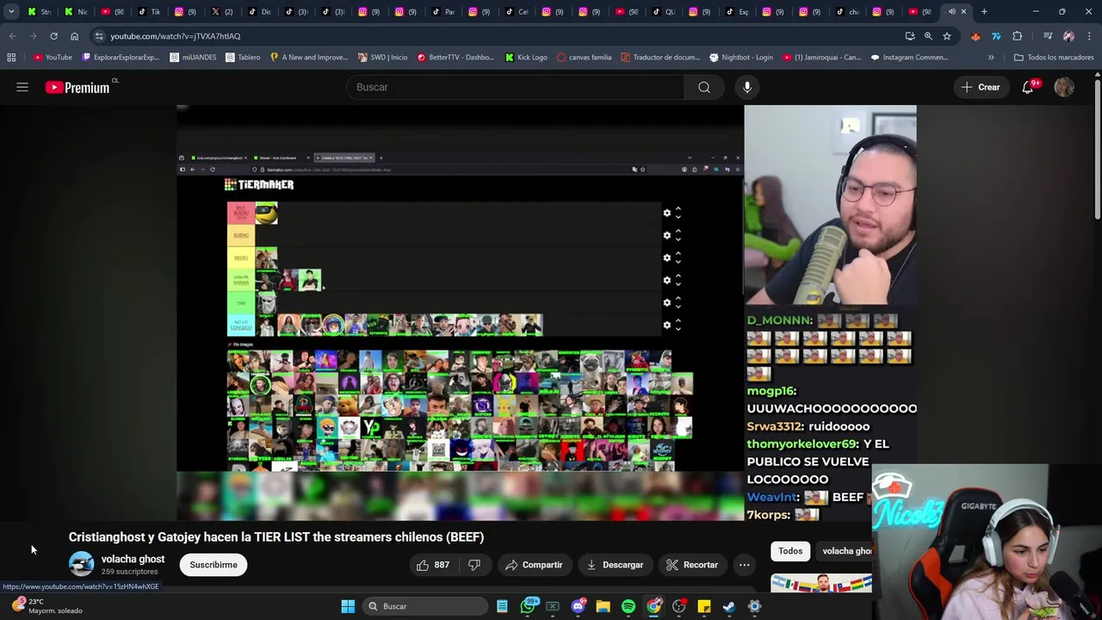Open the bookmarks apps grid

click(11, 58)
